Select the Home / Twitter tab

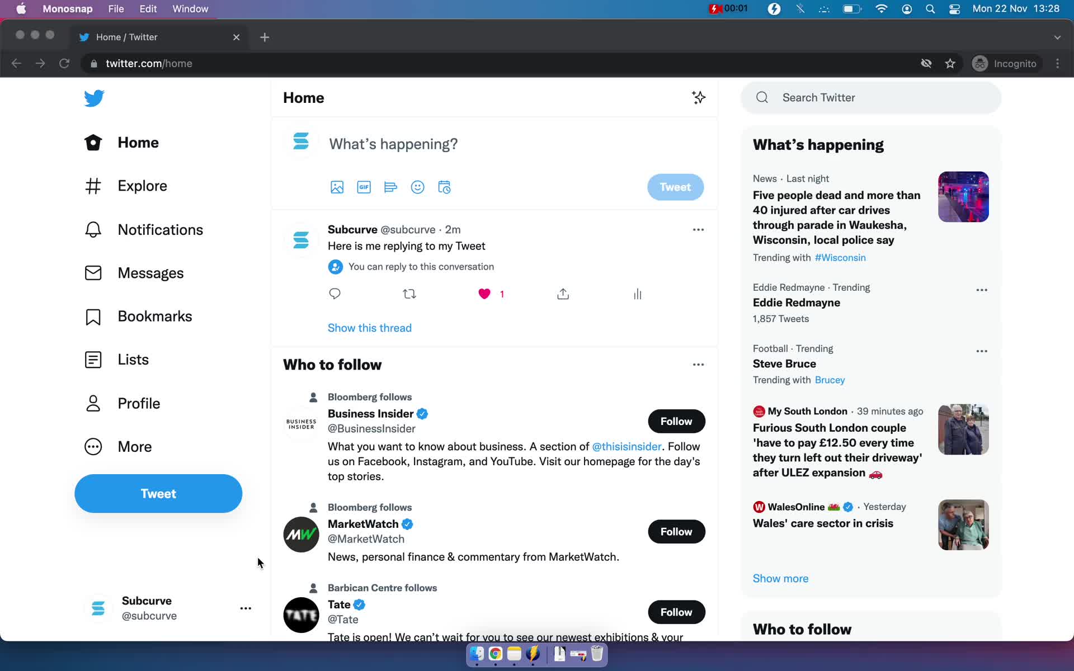[159, 37]
